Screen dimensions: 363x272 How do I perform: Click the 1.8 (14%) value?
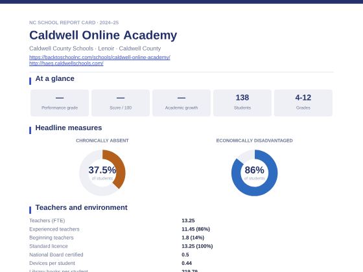[x=193, y=238]
